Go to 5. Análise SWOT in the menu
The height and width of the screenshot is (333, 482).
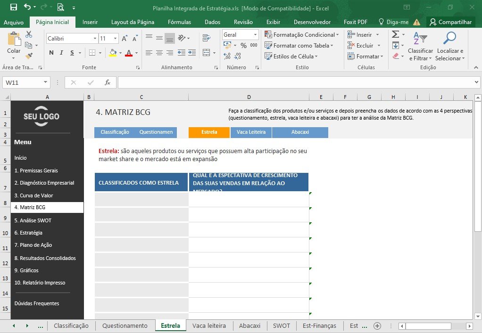point(33,220)
